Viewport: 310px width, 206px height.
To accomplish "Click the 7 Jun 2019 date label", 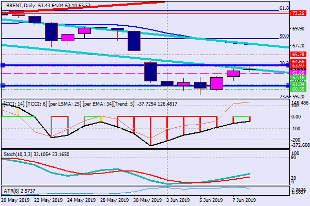I will [244, 200].
